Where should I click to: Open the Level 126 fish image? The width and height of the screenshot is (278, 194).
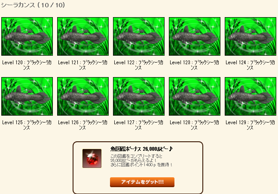[x=83, y=96]
